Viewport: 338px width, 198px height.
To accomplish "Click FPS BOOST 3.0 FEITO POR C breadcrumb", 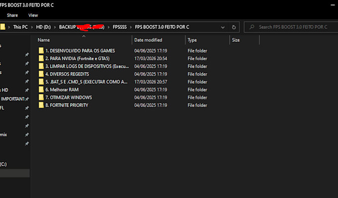I will tap(162, 27).
